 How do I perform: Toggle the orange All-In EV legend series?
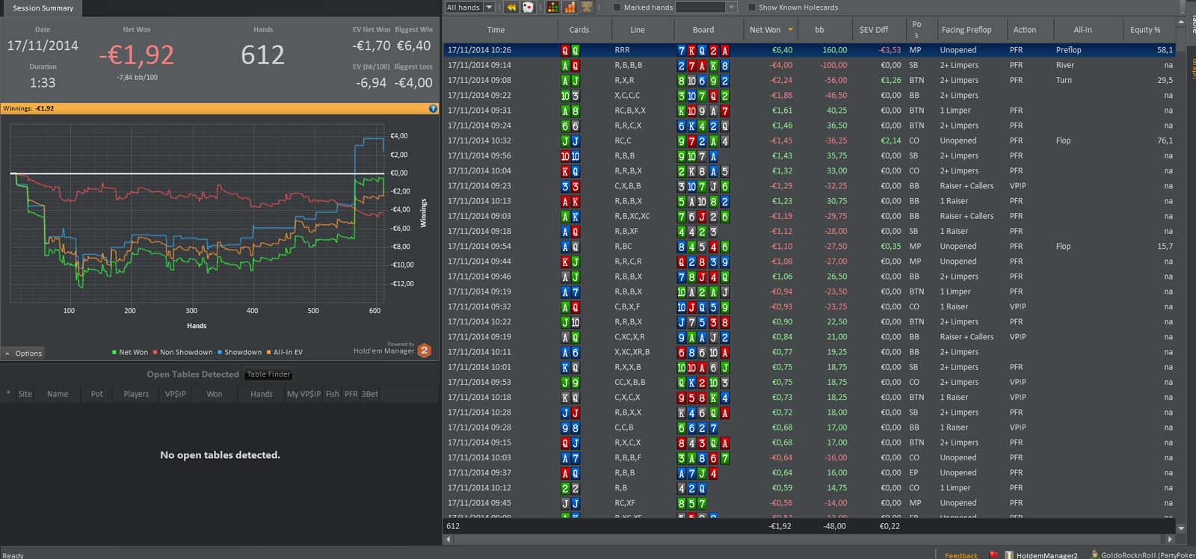(285, 352)
